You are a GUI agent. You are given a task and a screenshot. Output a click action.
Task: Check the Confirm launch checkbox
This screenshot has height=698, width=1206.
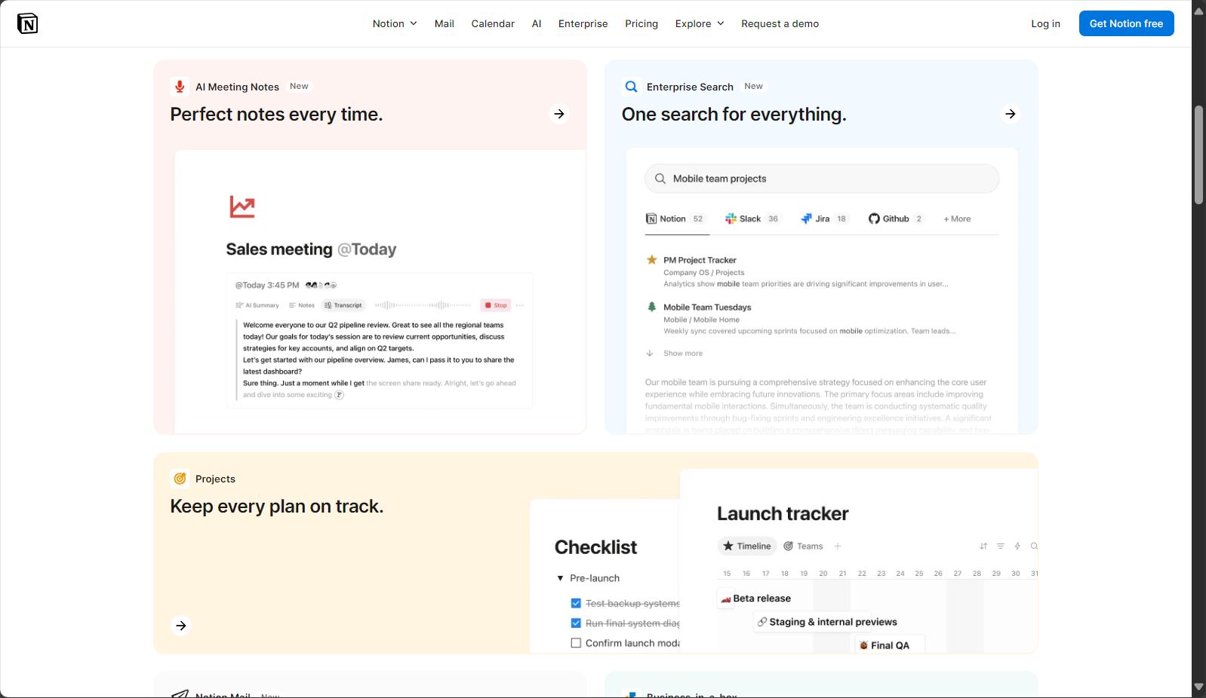576,643
